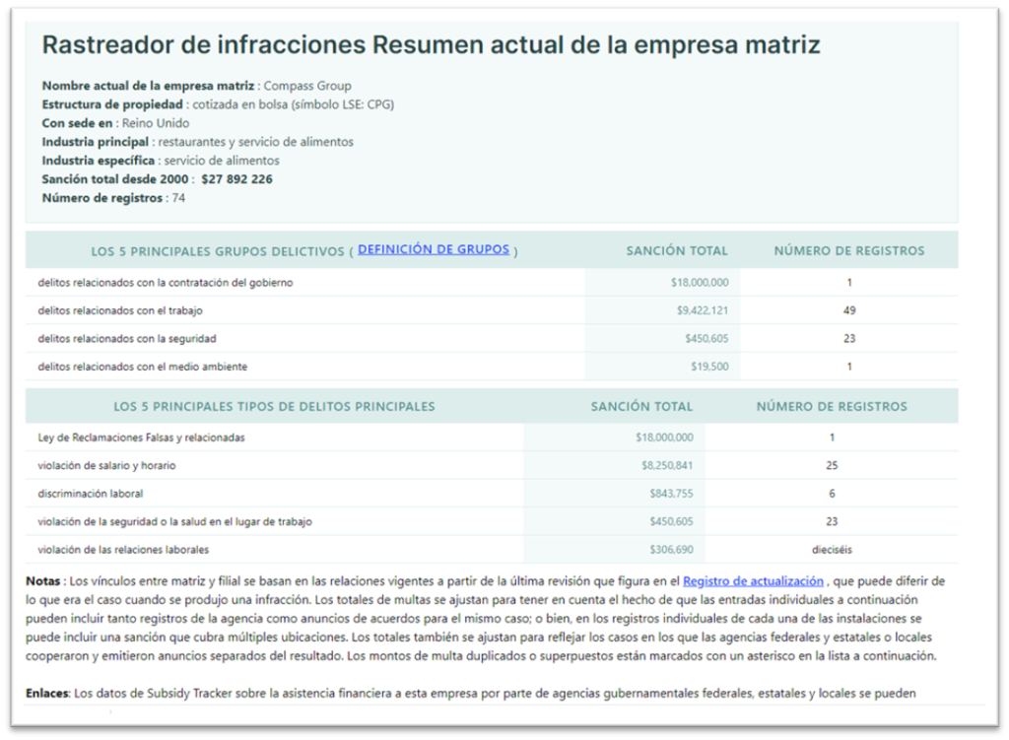Click the total penalty $27 892 226
The image size is (1009, 740).
point(236,179)
